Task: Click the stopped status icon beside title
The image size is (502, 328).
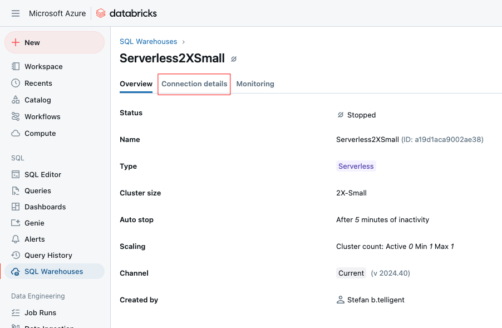Action: point(234,59)
